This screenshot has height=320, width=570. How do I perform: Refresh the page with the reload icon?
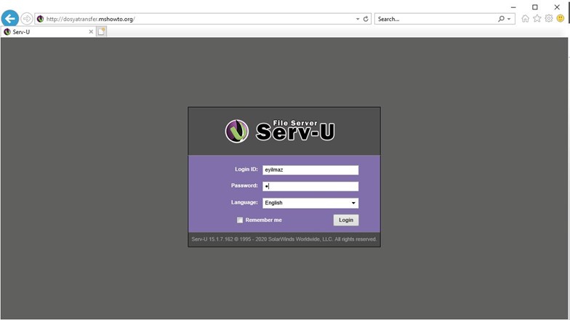coord(366,19)
